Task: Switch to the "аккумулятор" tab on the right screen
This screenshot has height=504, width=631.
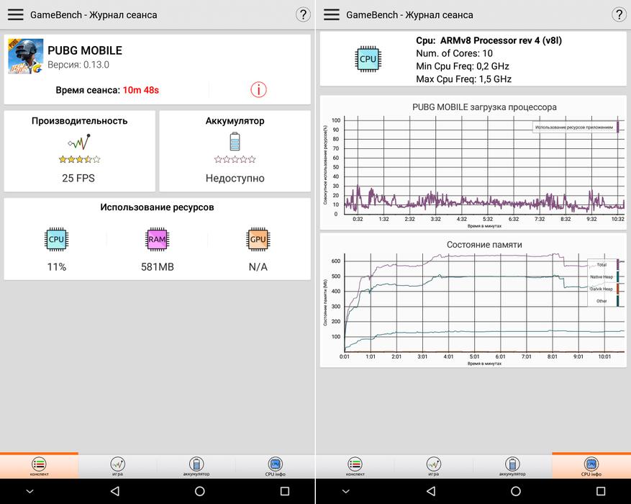Action: pyautogui.click(x=512, y=467)
